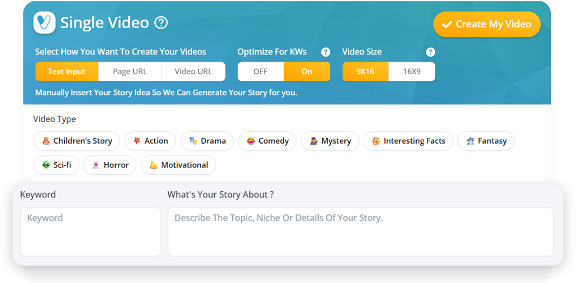
Task: Switch to the Page URL tab
Action: 130,71
